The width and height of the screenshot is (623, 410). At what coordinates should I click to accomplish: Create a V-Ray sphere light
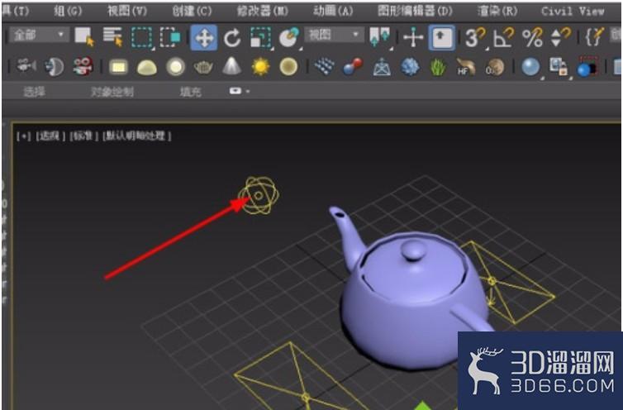click(175, 67)
